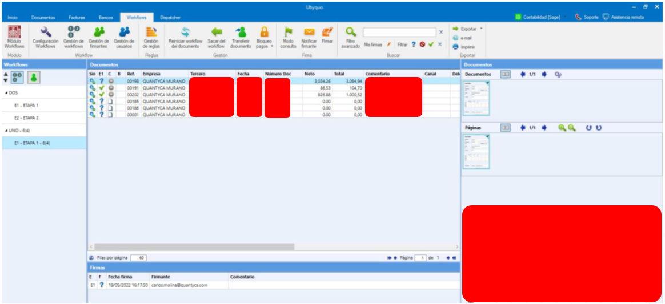Click the horizontal scrollbar of the documents grid
This screenshot has width=665, height=304.
pyautogui.click(x=194, y=246)
